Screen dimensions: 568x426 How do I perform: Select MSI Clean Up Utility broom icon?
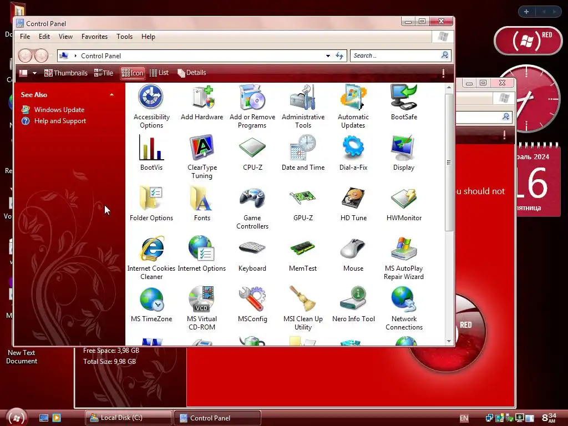click(303, 299)
